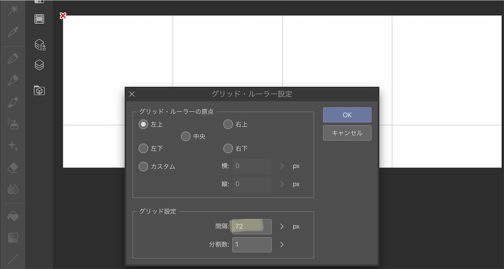Expand slider arrow next to 横 field
Viewport: 504px width, 269px height.
(282, 166)
